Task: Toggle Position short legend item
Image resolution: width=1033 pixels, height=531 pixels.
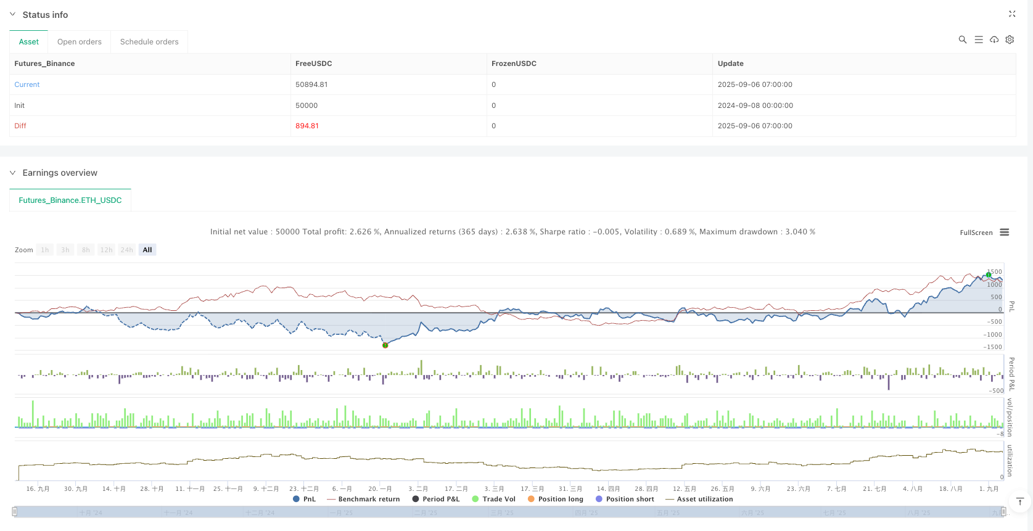Action: coord(625,499)
